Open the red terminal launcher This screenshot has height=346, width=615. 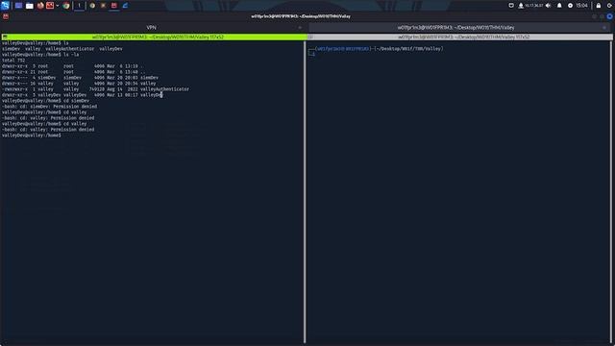click(50, 6)
